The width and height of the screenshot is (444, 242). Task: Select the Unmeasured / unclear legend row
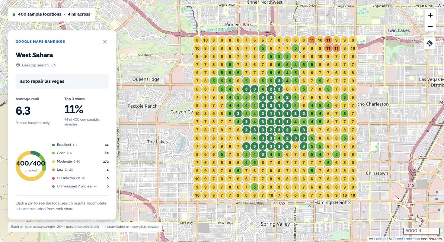(x=80, y=186)
